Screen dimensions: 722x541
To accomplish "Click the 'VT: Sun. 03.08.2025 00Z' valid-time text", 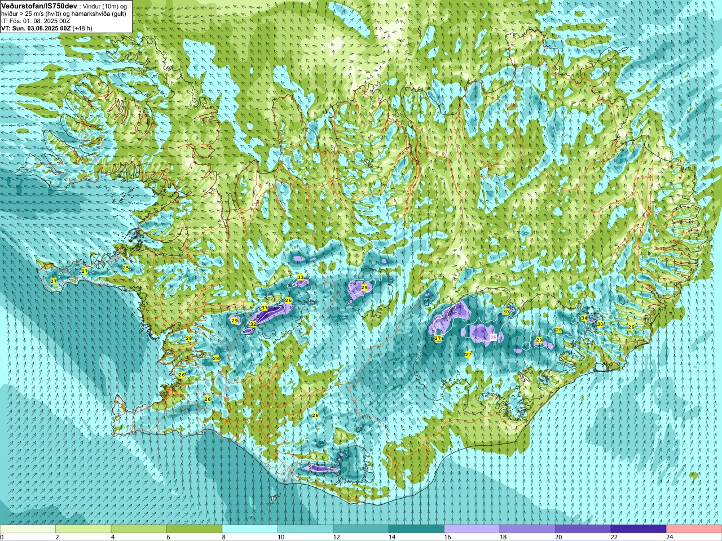I will tap(36, 28).
